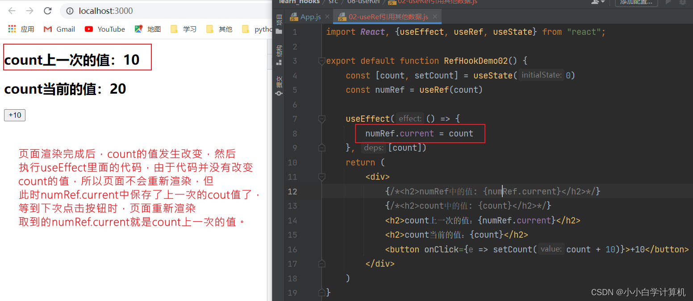Click the React identifier on line 1
The image size is (693, 301).
coord(373,32)
